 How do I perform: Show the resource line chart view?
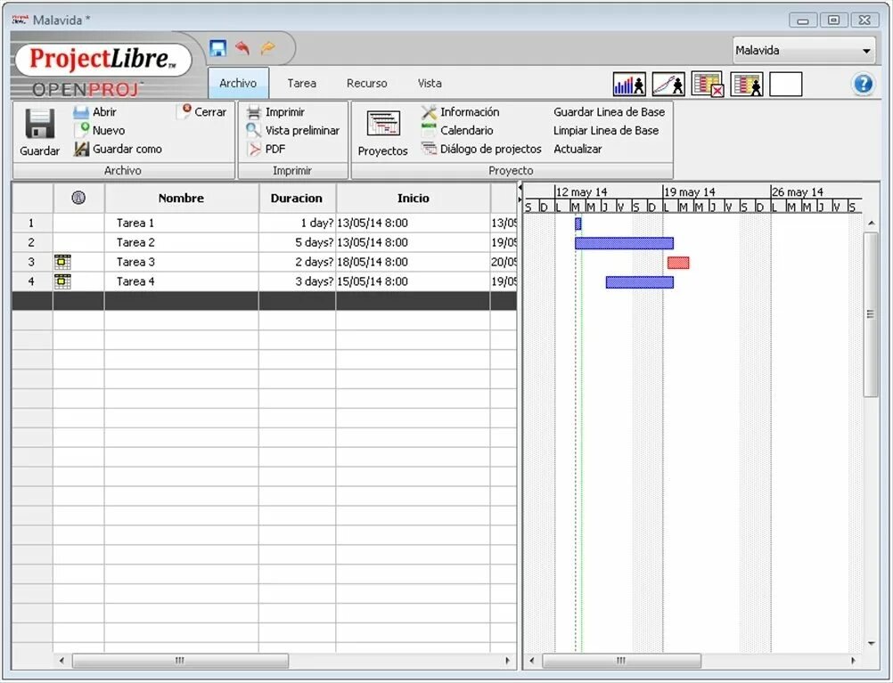point(668,85)
